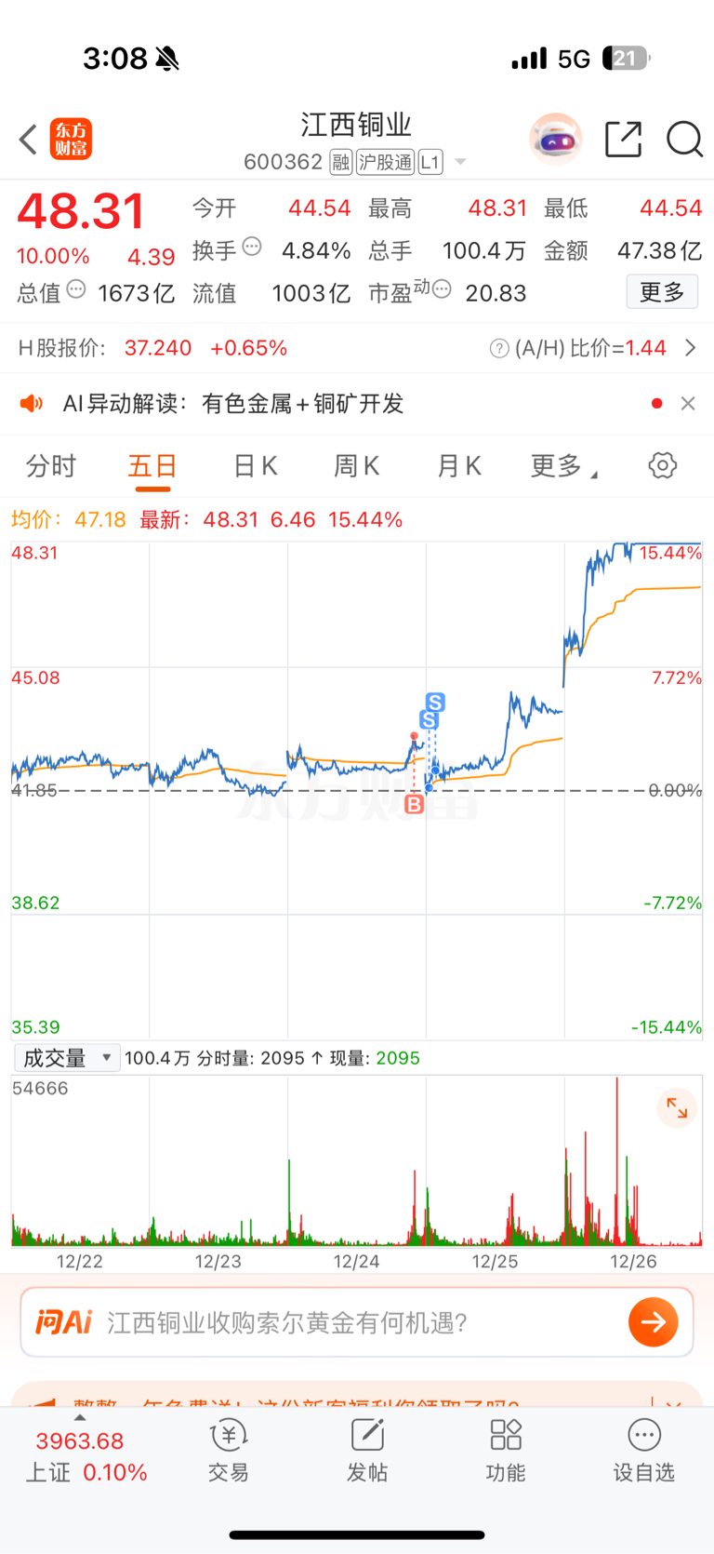This screenshot has height=1554, width=714.
Task: Tap the 更多 quote details button
Action: 662,292
